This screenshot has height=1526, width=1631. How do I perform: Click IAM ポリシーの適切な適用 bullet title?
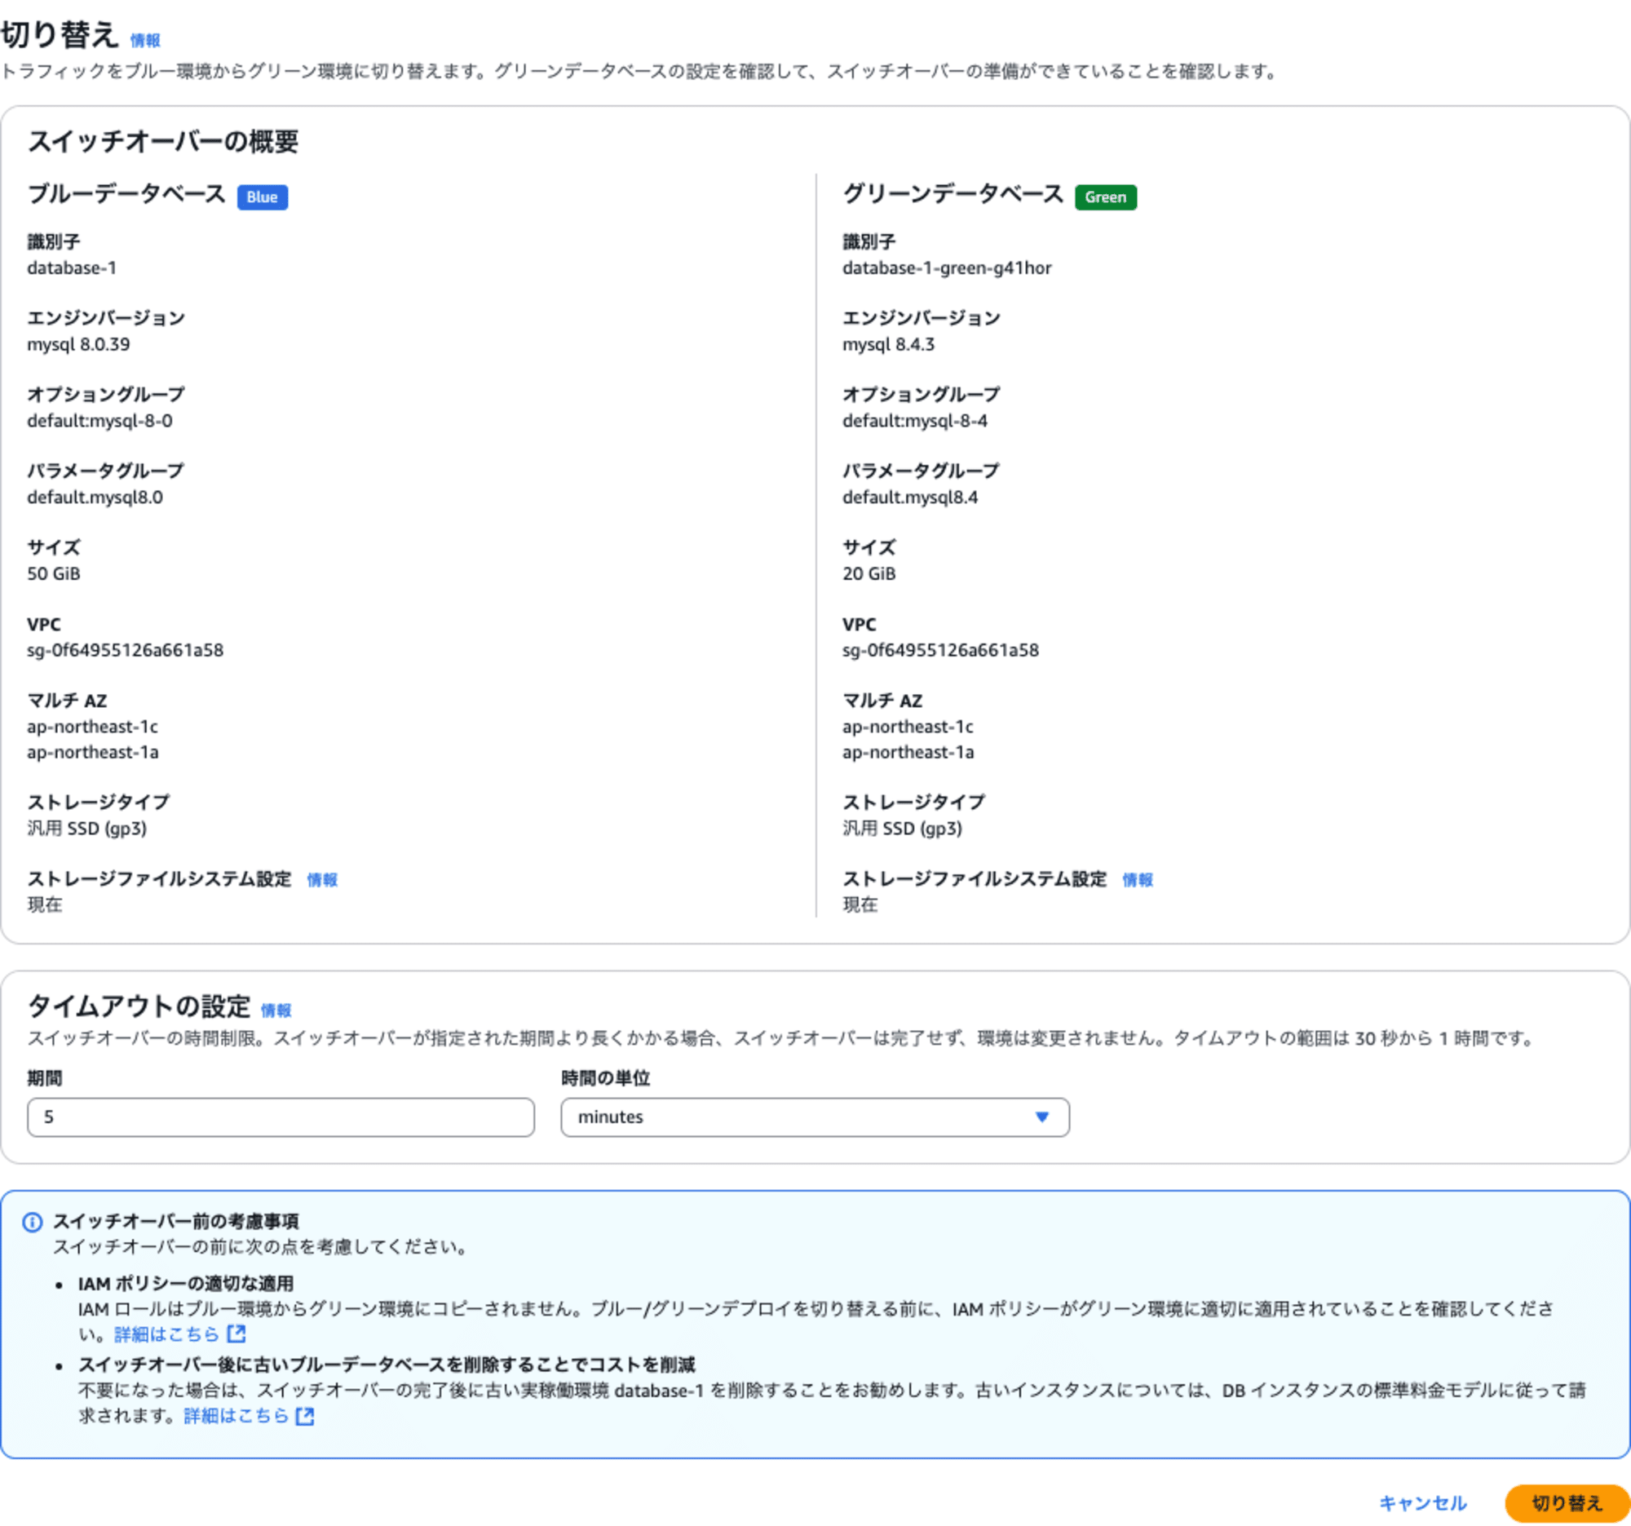185,1283
